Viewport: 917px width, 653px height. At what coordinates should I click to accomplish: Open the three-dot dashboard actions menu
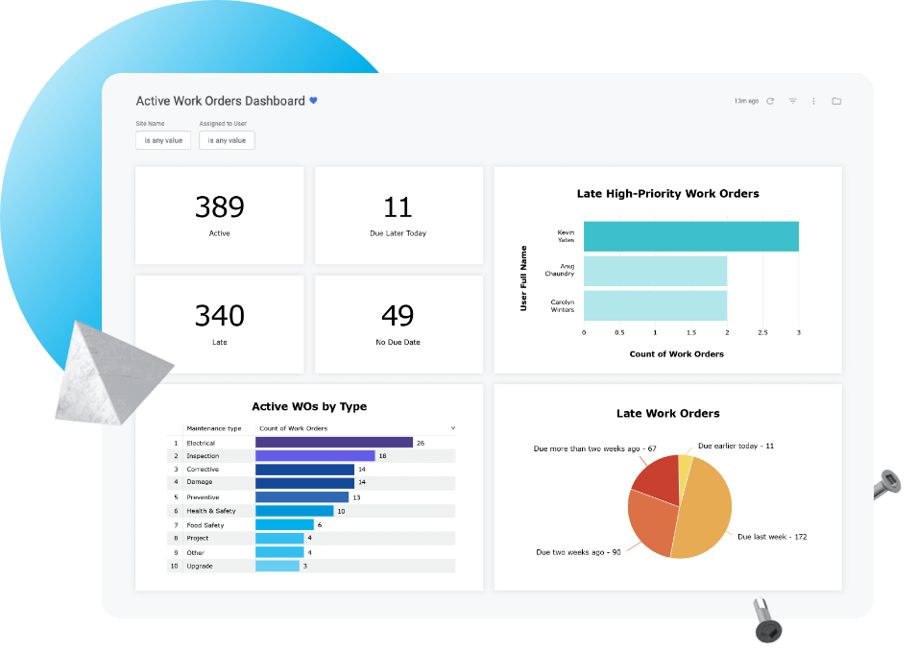pos(813,101)
